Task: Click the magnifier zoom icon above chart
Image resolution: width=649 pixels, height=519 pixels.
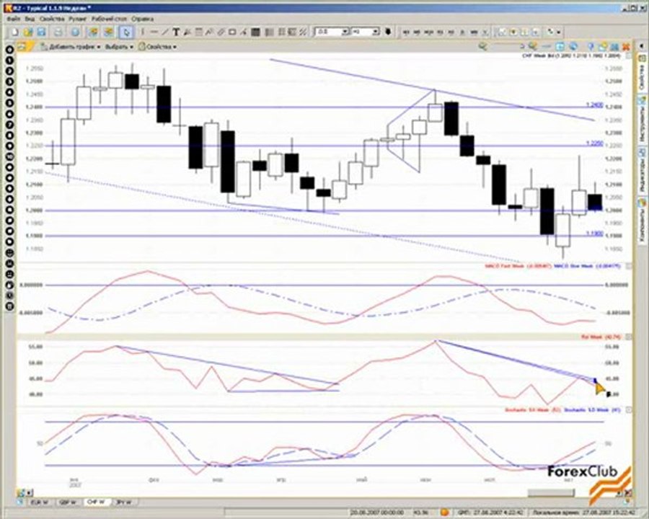Action: tap(482, 46)
